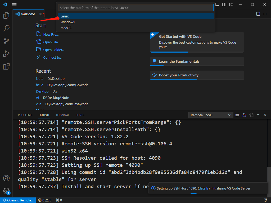271x203 pixels.
Task: Click the Connect to... link
Action: click(53, 57)
